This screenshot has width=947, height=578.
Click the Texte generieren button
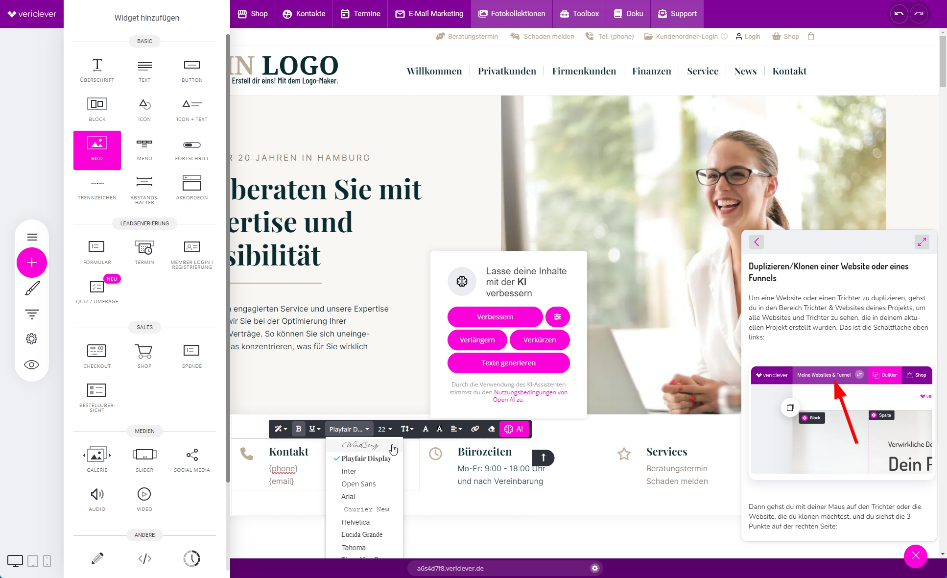pos(508,363)
